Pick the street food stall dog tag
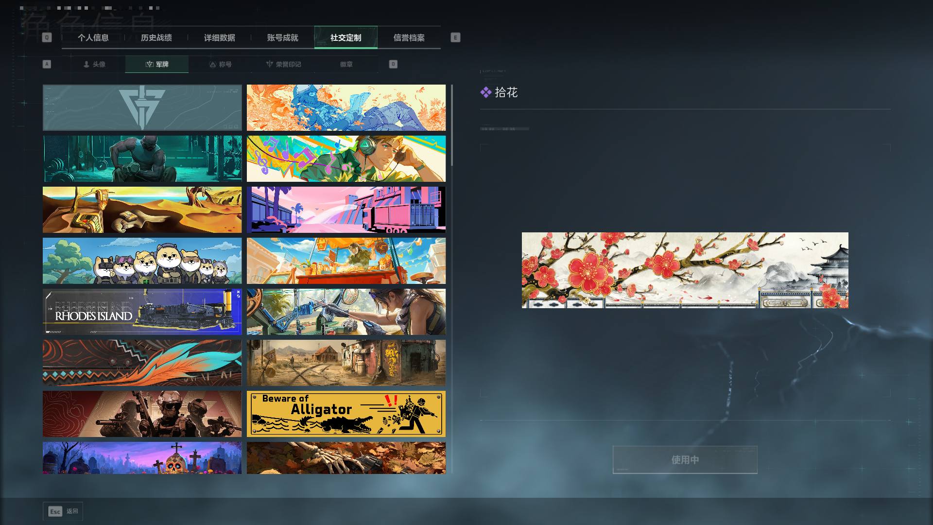Viewport: 933px width, 525px height. pos(346,261)
